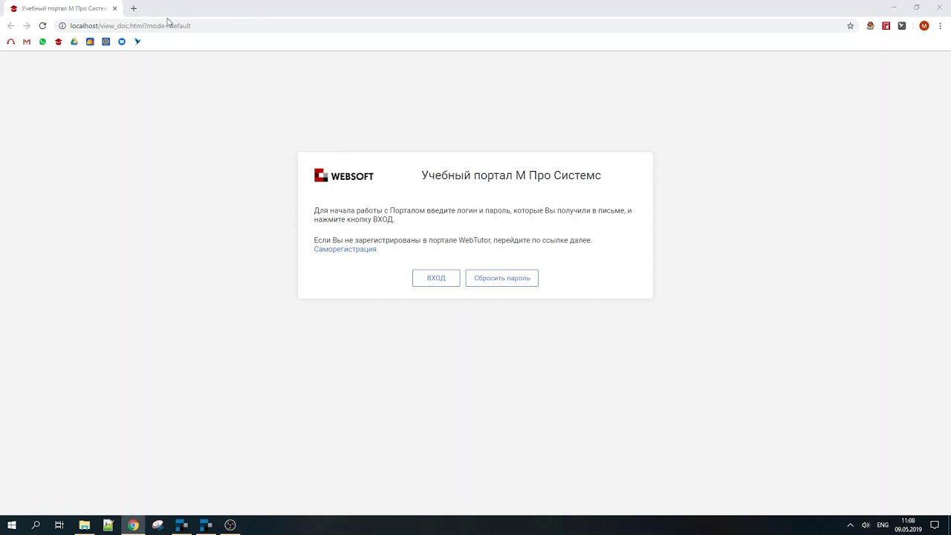The width and height of the screenshot is (951, 535).
Task: Open a new browser tab
Action: click(x=134, y=8)
